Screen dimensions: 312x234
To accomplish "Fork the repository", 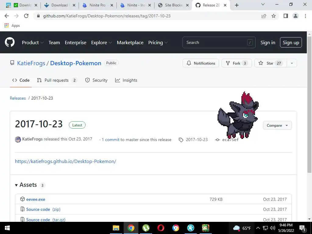I will pos(236,63).
